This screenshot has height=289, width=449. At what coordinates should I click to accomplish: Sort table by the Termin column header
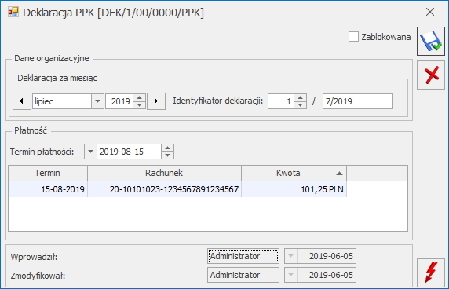coord(48,173)
